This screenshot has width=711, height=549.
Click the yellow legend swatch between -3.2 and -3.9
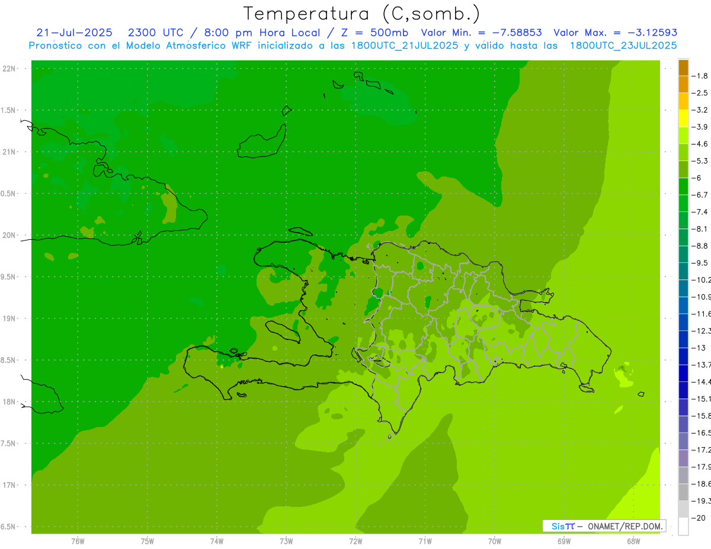[x=683, y=118]
